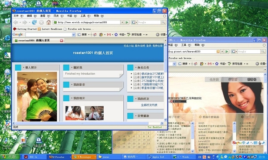The width and height of the screenshot is (268, 160).
Task: Click the Google toolbar settings icon in front window
Action: pos(158,35)
